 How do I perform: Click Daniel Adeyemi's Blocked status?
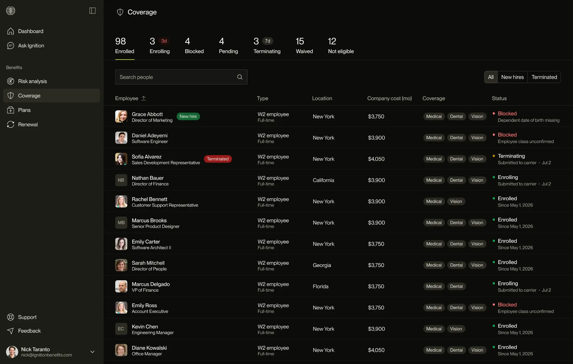[507, 135]
